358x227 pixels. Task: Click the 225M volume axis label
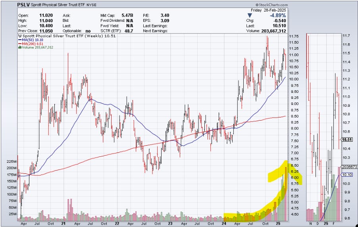tap(12, 162)
